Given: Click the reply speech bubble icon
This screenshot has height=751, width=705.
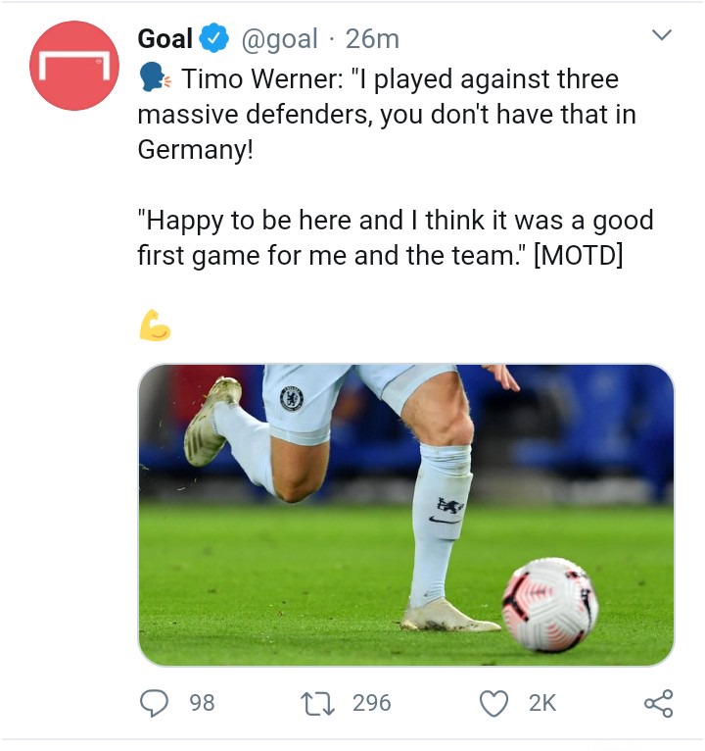Looking at the screenshot, I should (x=155, y=702).
